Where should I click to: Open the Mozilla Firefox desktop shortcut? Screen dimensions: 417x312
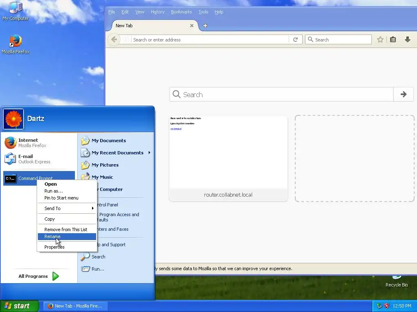pyautogui.click(x=15, y=44)
